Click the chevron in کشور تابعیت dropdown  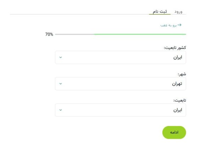61,57
